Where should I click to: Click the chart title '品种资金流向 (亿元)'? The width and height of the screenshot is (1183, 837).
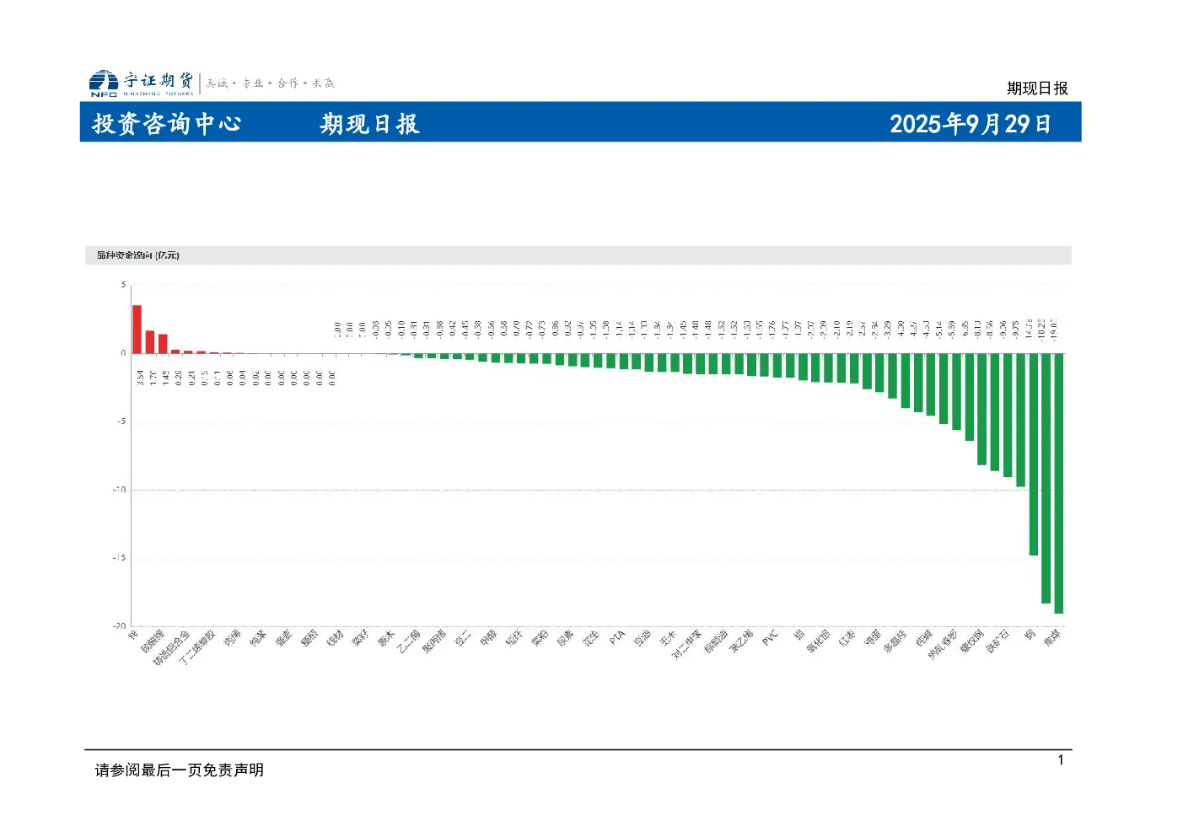pos(137,255)
